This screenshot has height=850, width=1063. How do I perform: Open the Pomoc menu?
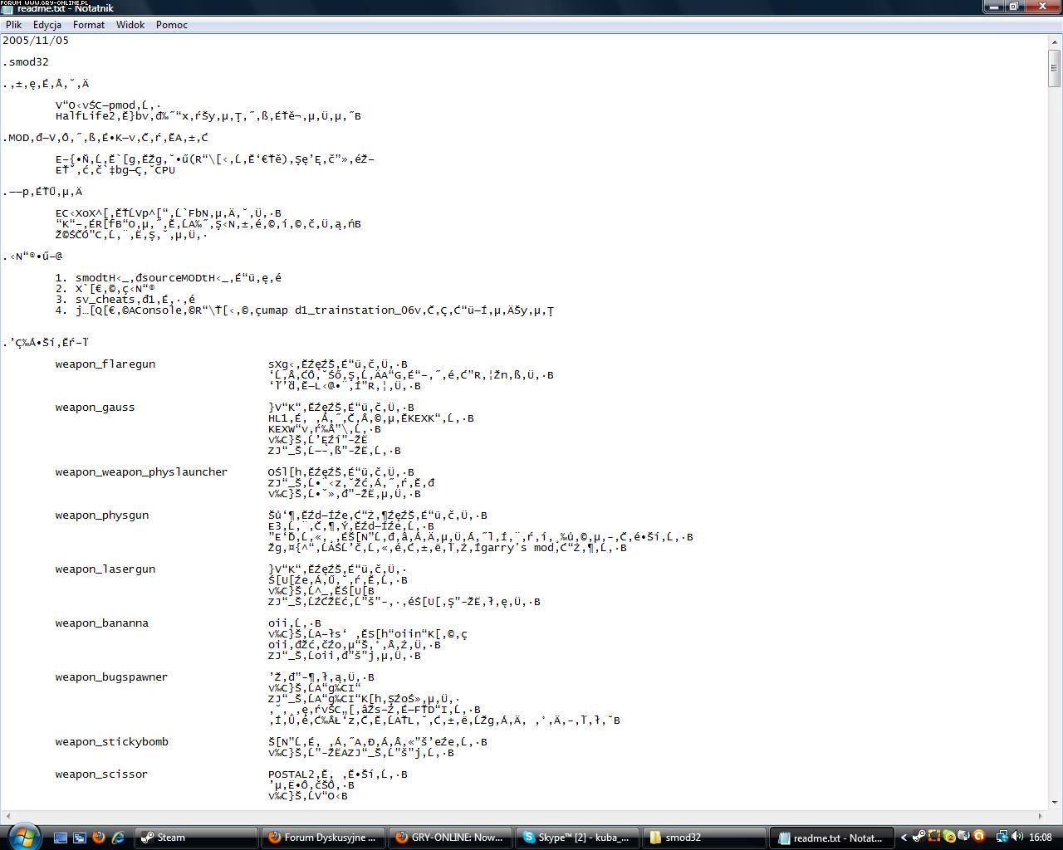point(172,25)
